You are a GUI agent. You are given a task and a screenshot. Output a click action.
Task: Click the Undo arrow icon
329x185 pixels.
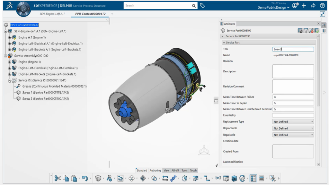coord(85,178)
